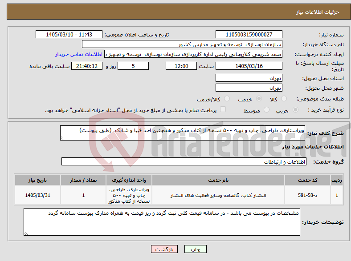Click the بازگشت (back) button
Viewport: 351px width, 261px height.
tap(164, 249)
